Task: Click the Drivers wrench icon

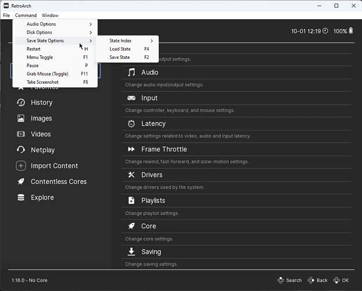Action: (x=132, y=175)
